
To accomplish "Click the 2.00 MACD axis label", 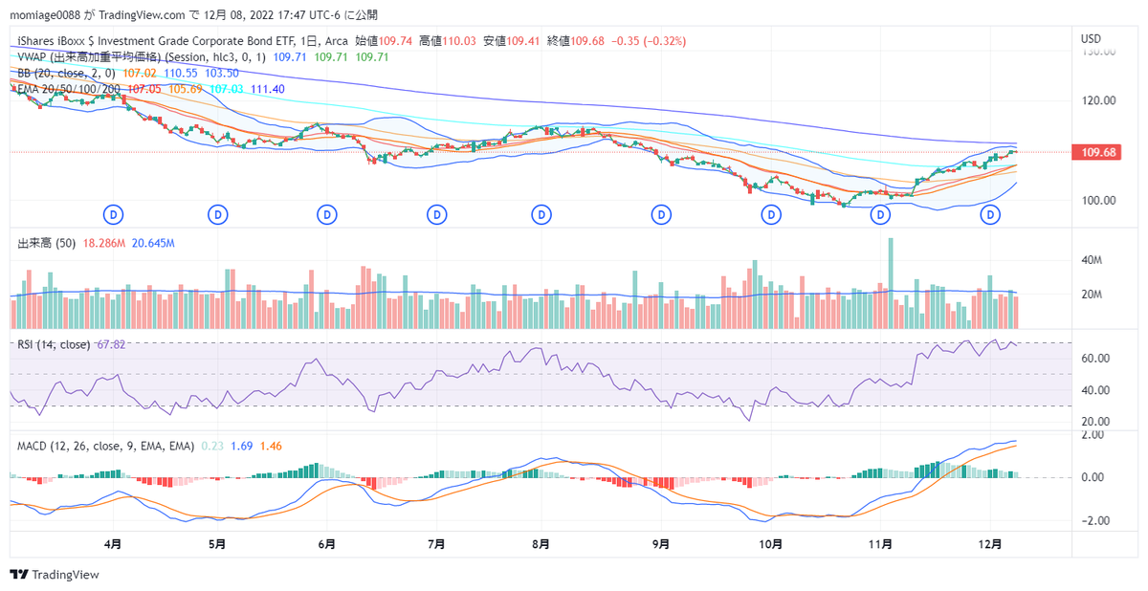I will (x=1093, y=434).
